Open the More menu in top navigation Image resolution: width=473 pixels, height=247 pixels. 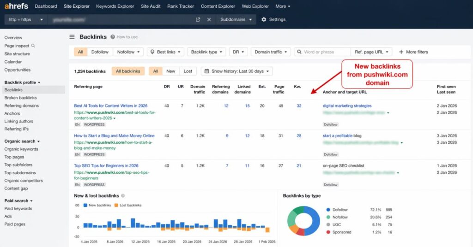pos(283,6)
